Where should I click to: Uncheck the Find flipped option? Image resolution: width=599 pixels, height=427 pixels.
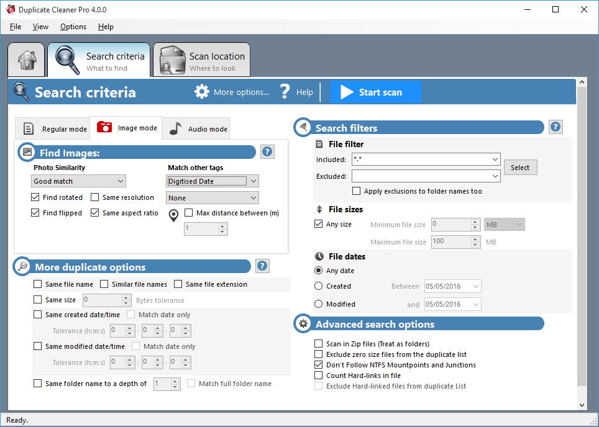click(x=34, y=212)
